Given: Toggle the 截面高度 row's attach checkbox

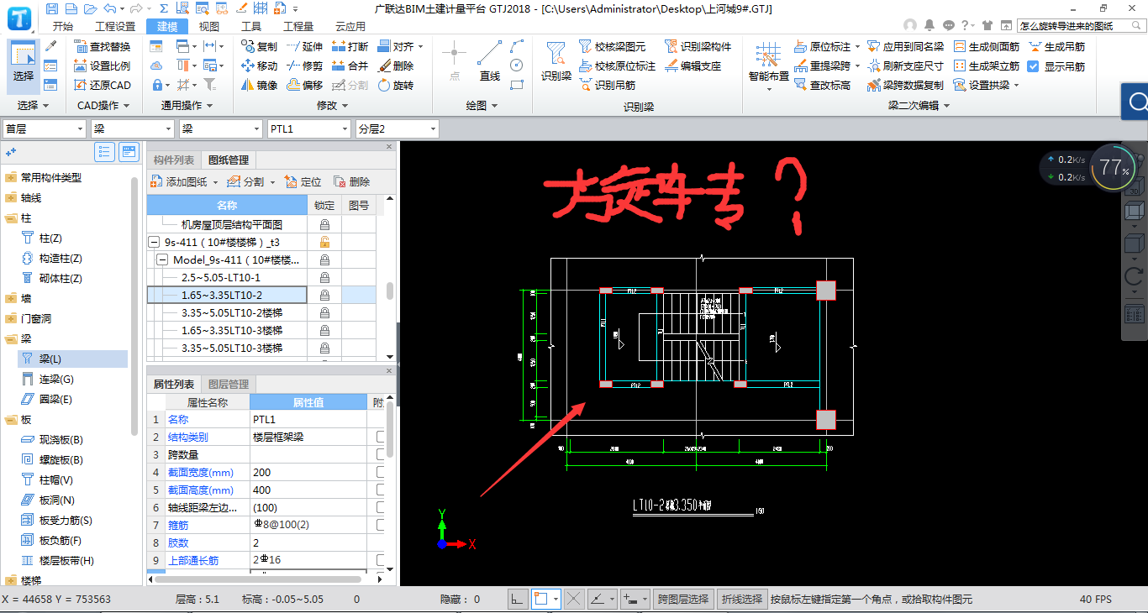Looking at the screenshot, I should click(381, 490).
